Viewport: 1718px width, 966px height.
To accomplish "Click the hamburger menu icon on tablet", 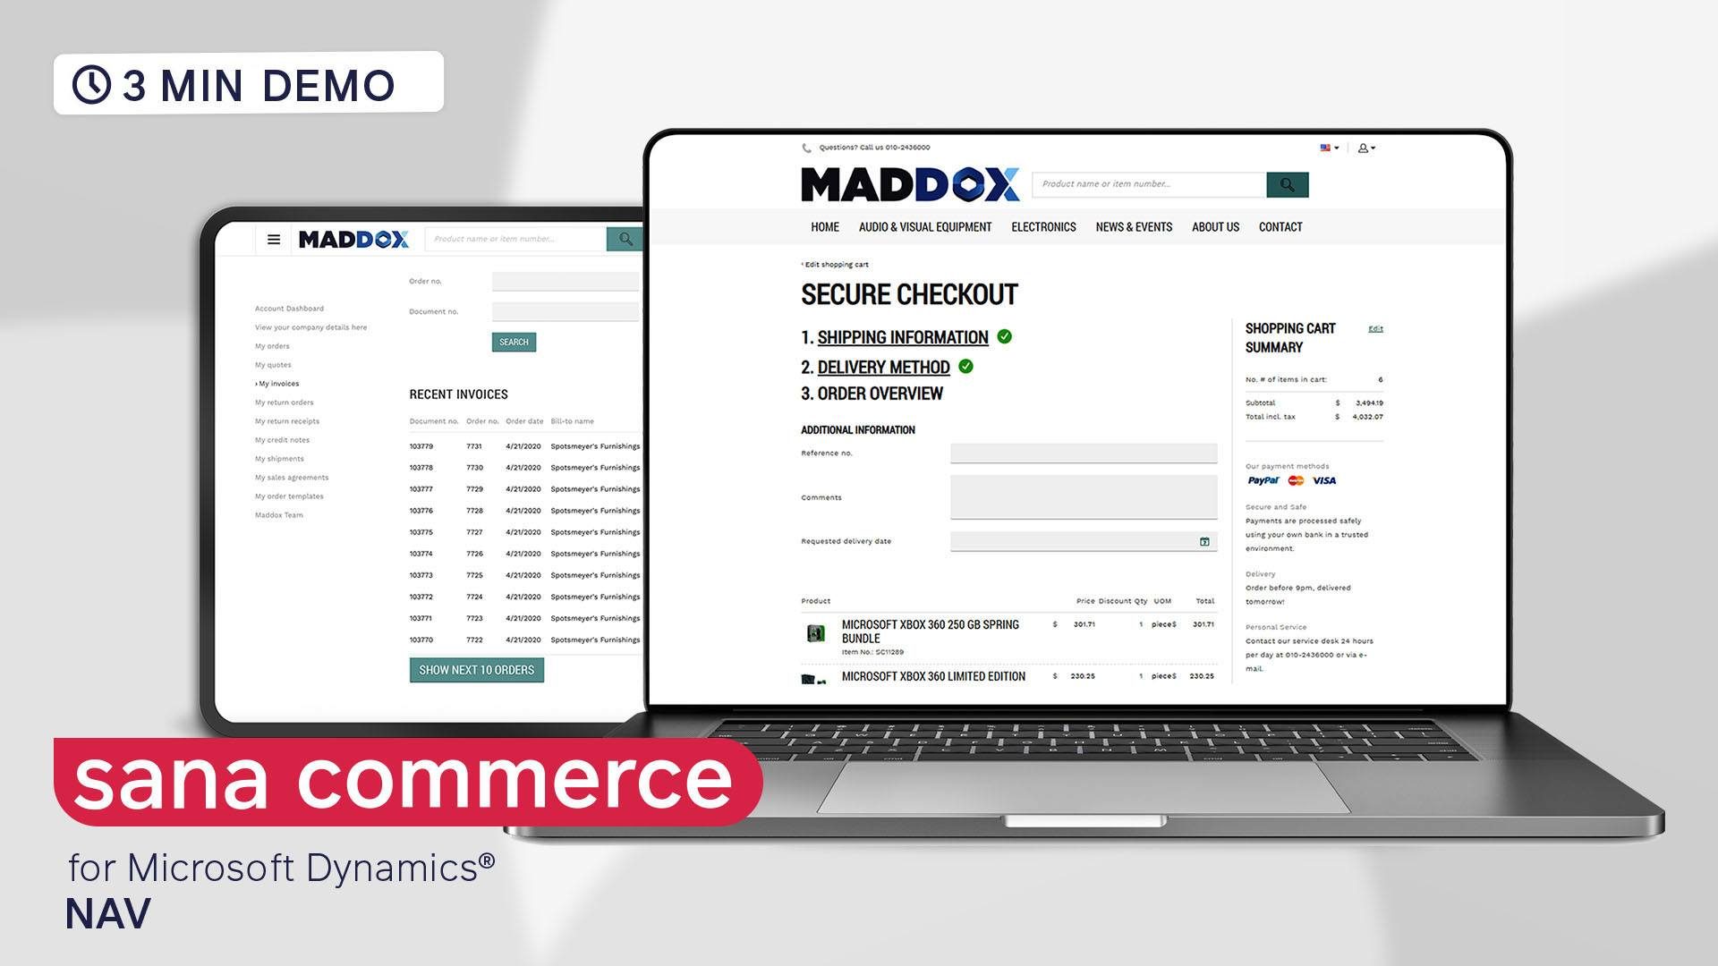I will [x=271, y=238].
